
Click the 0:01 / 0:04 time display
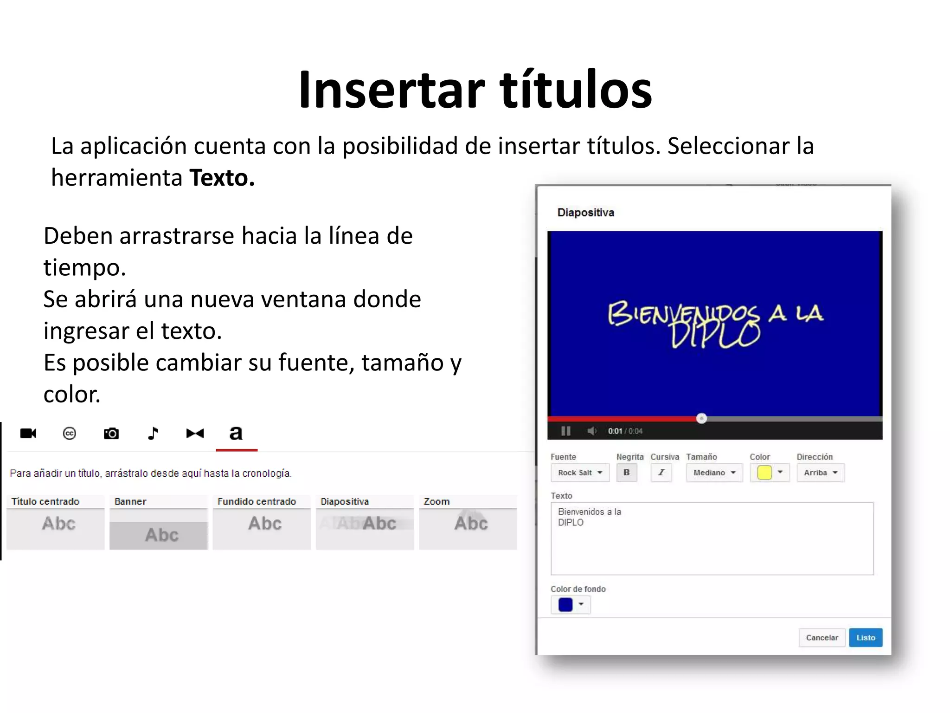coord(625,431)
